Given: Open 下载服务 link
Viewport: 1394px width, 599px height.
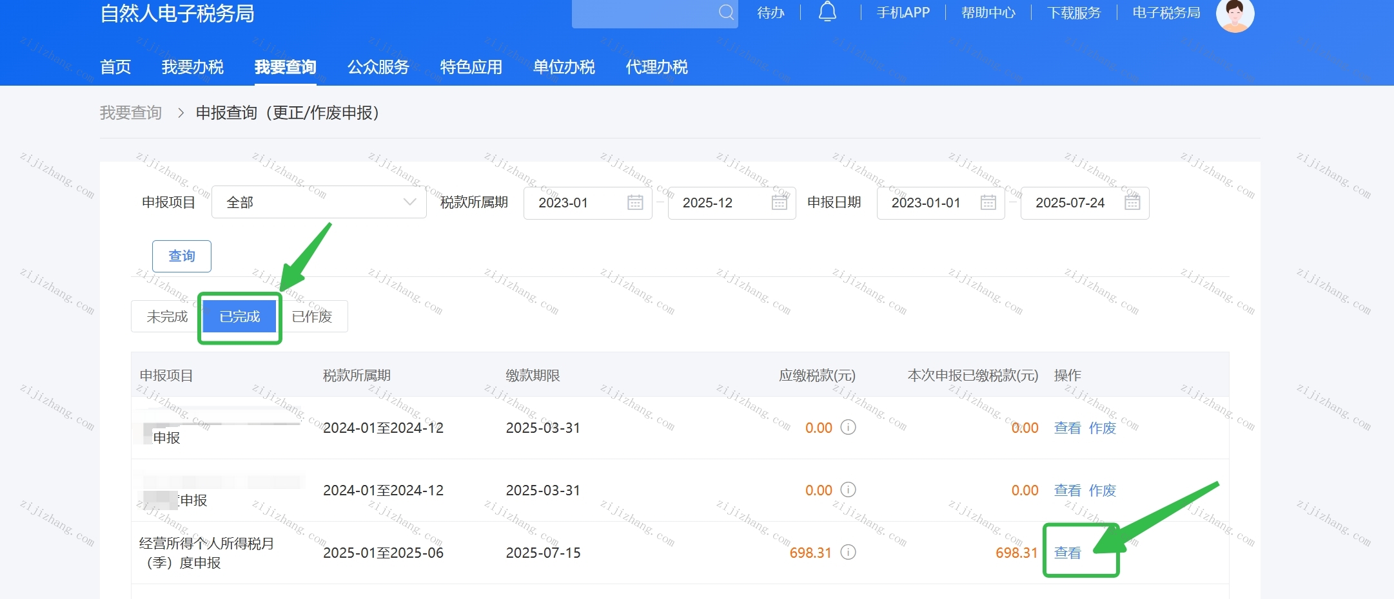Looking at the screenshot, I should [1074, 13].
